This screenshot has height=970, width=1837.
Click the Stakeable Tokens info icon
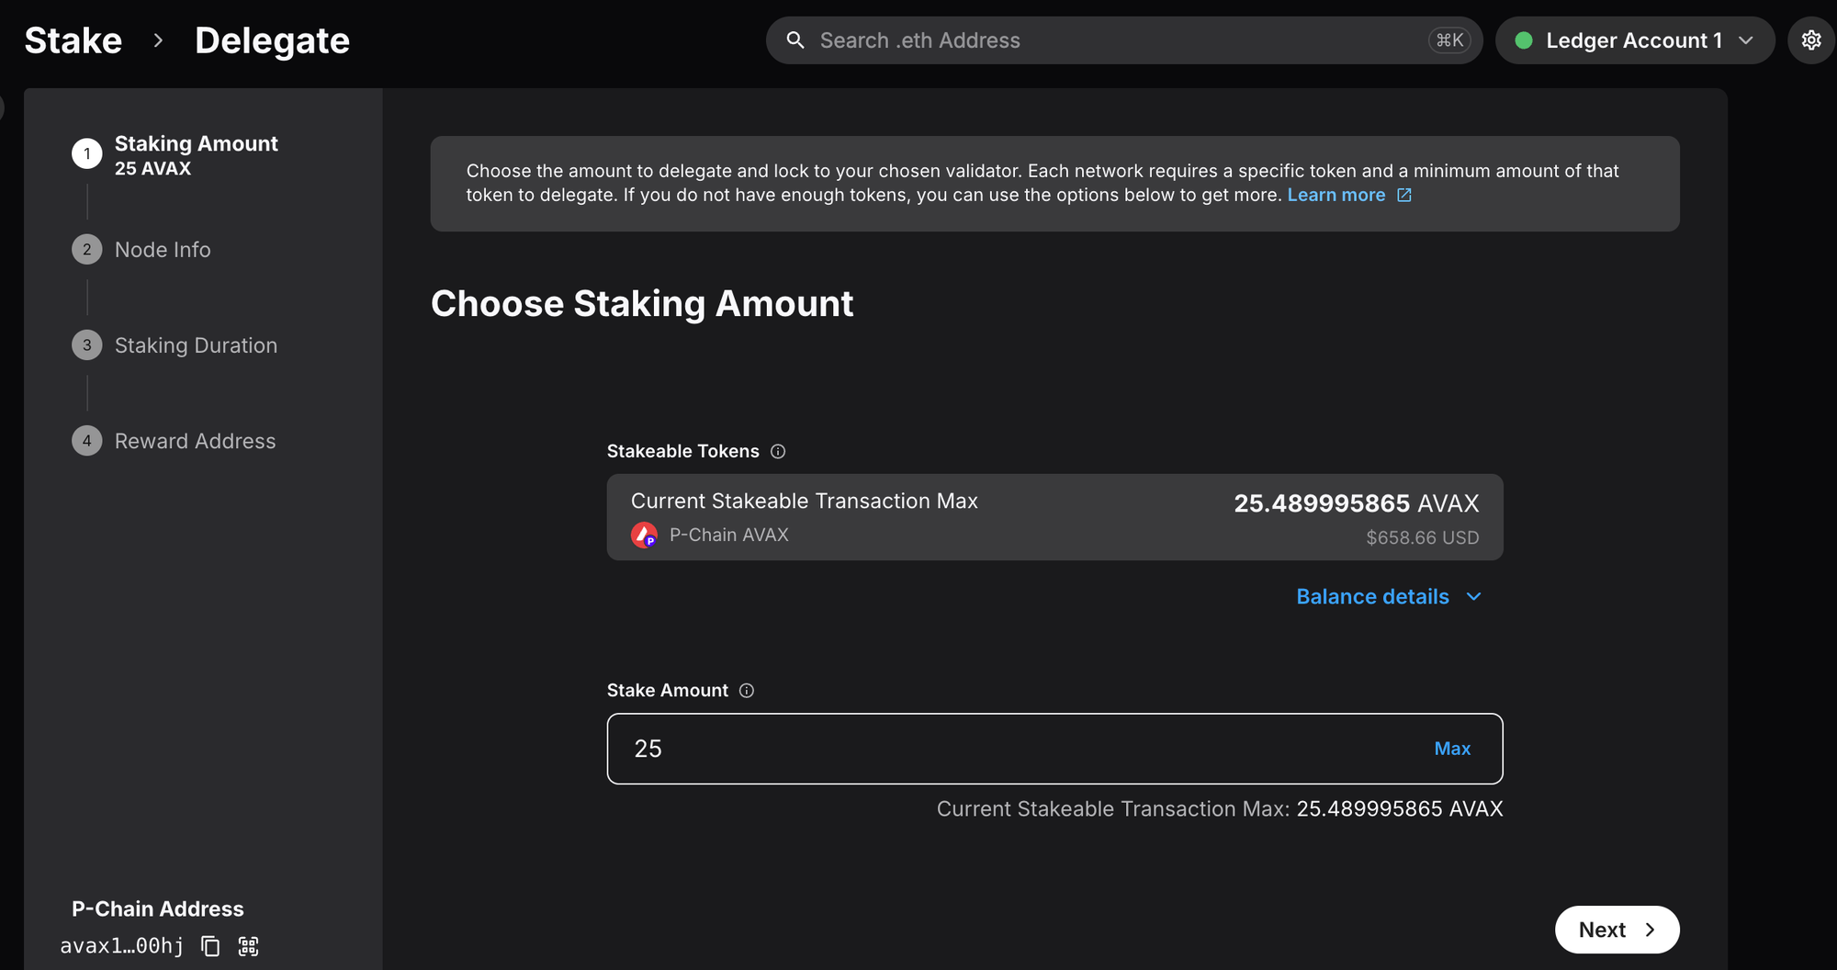click(778, 451)
